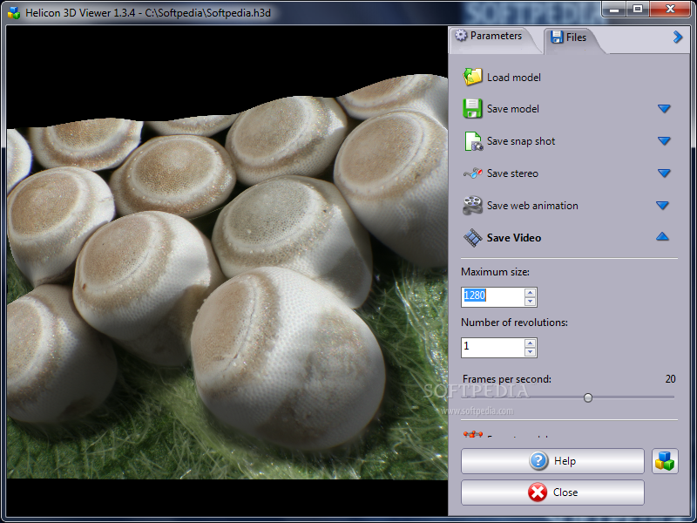Click the Save Video film strip icon

(x=472, y=237)
